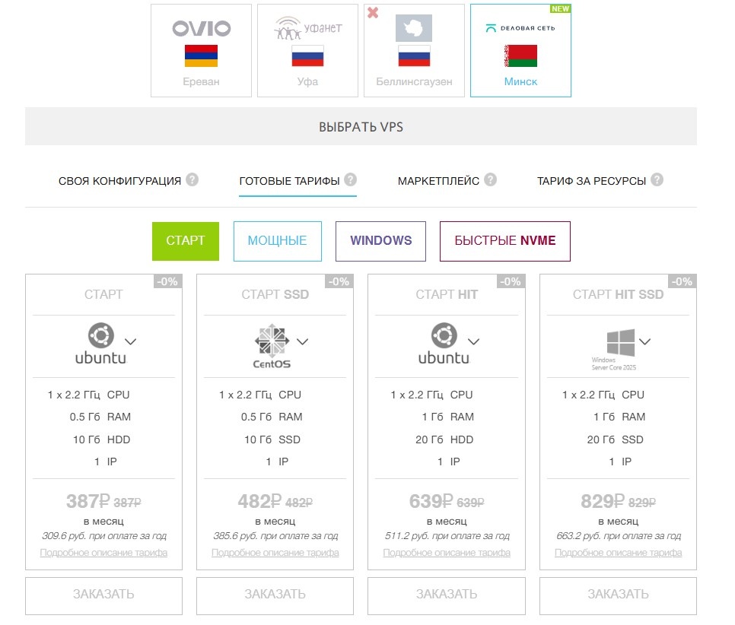735x625 pixels.
Task: Click help icon beside Маркетплейс
Action: [x=491, y=180]
